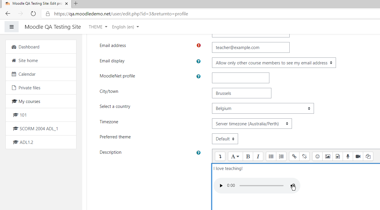
Task: Open the Email display dropdown
Action: (274, 63)
